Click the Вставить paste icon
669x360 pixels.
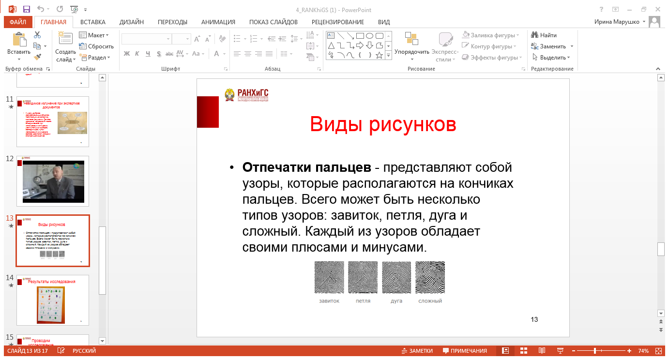[x=19, y=40]
